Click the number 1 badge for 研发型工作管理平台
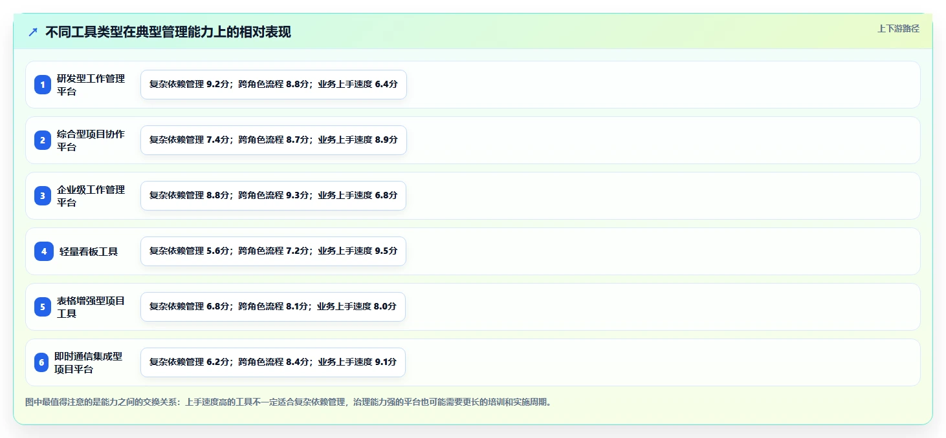The height and width of the screenshot is (438, 946). point(43,85)
